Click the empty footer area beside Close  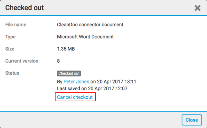point(92,119)
